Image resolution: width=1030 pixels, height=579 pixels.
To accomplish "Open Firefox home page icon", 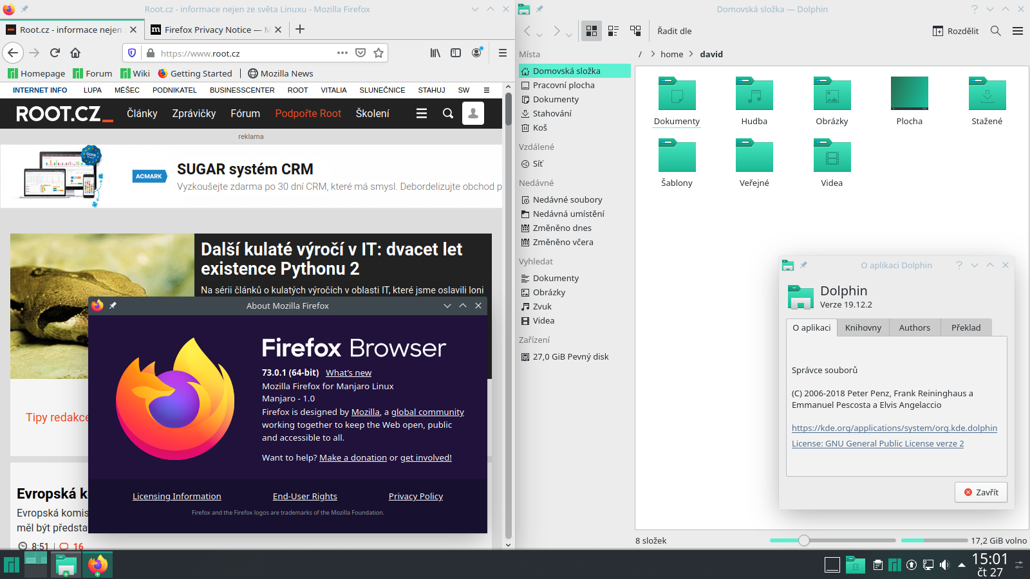I will [x=75, y=53].
